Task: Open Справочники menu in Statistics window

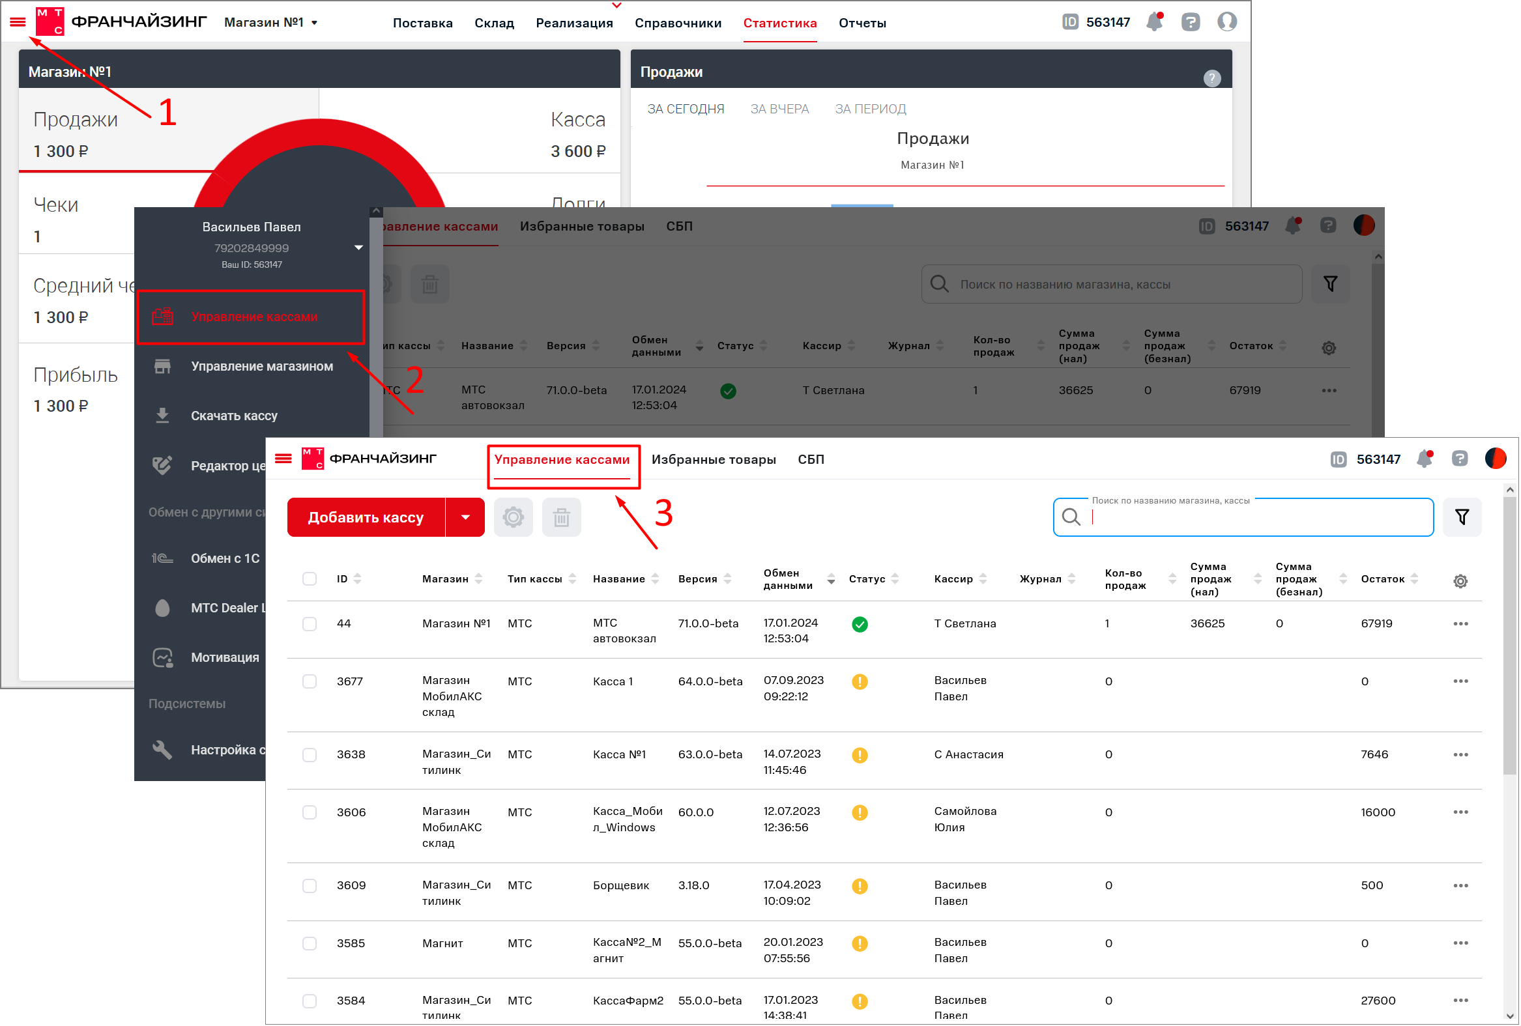Action: [678, 23]
